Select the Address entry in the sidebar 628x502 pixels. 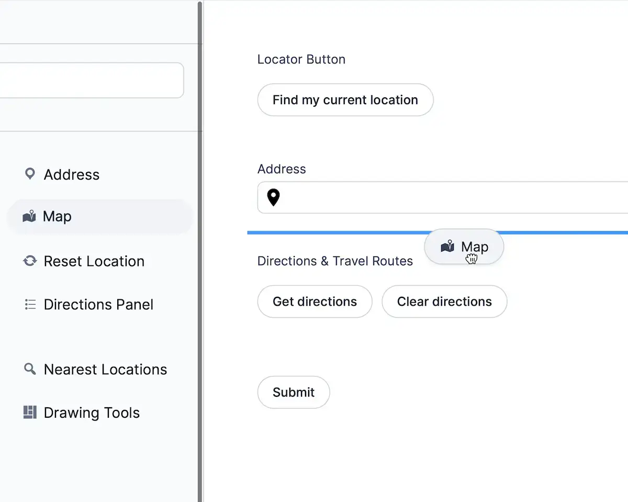click(x=72, y=174)
